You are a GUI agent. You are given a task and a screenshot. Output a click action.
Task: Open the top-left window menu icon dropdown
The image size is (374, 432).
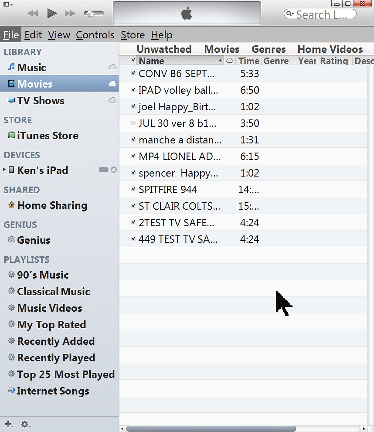(x=8, y=4)
